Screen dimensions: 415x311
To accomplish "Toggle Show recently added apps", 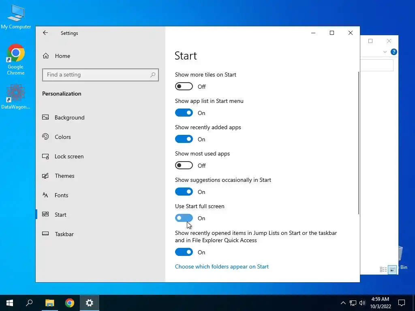I will point(184,139).
